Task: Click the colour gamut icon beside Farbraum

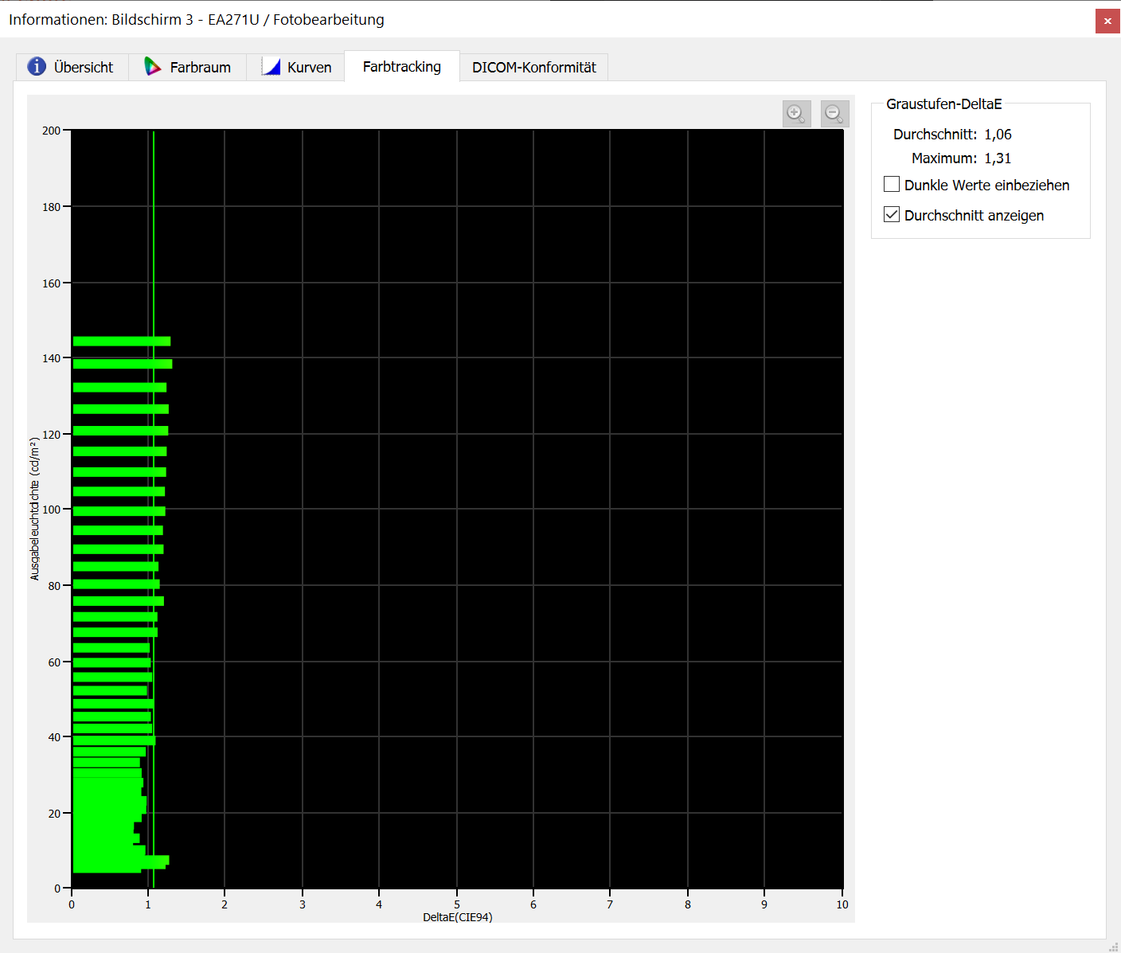Action: coord(152,67)
